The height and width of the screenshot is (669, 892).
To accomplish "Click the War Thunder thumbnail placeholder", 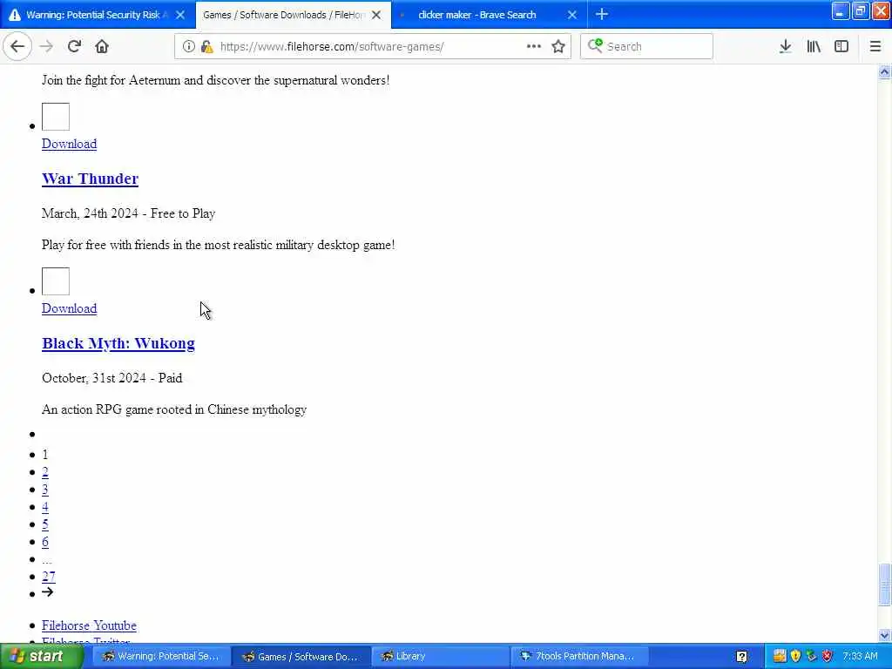I will 56,117.
